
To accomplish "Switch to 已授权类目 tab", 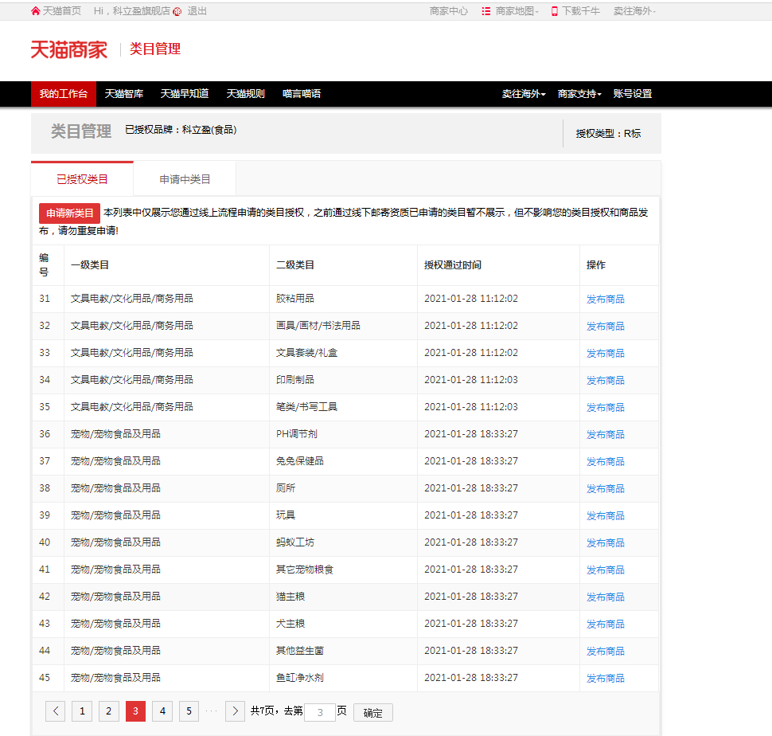I will (x=82, y=179).
